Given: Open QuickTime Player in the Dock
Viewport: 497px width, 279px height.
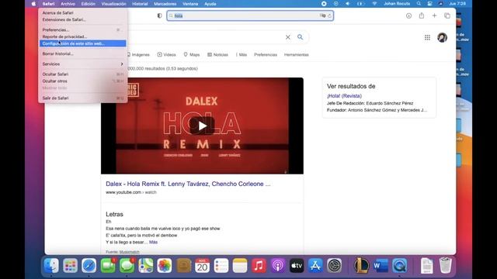Looking at the screenshot, I should [399, 265].
